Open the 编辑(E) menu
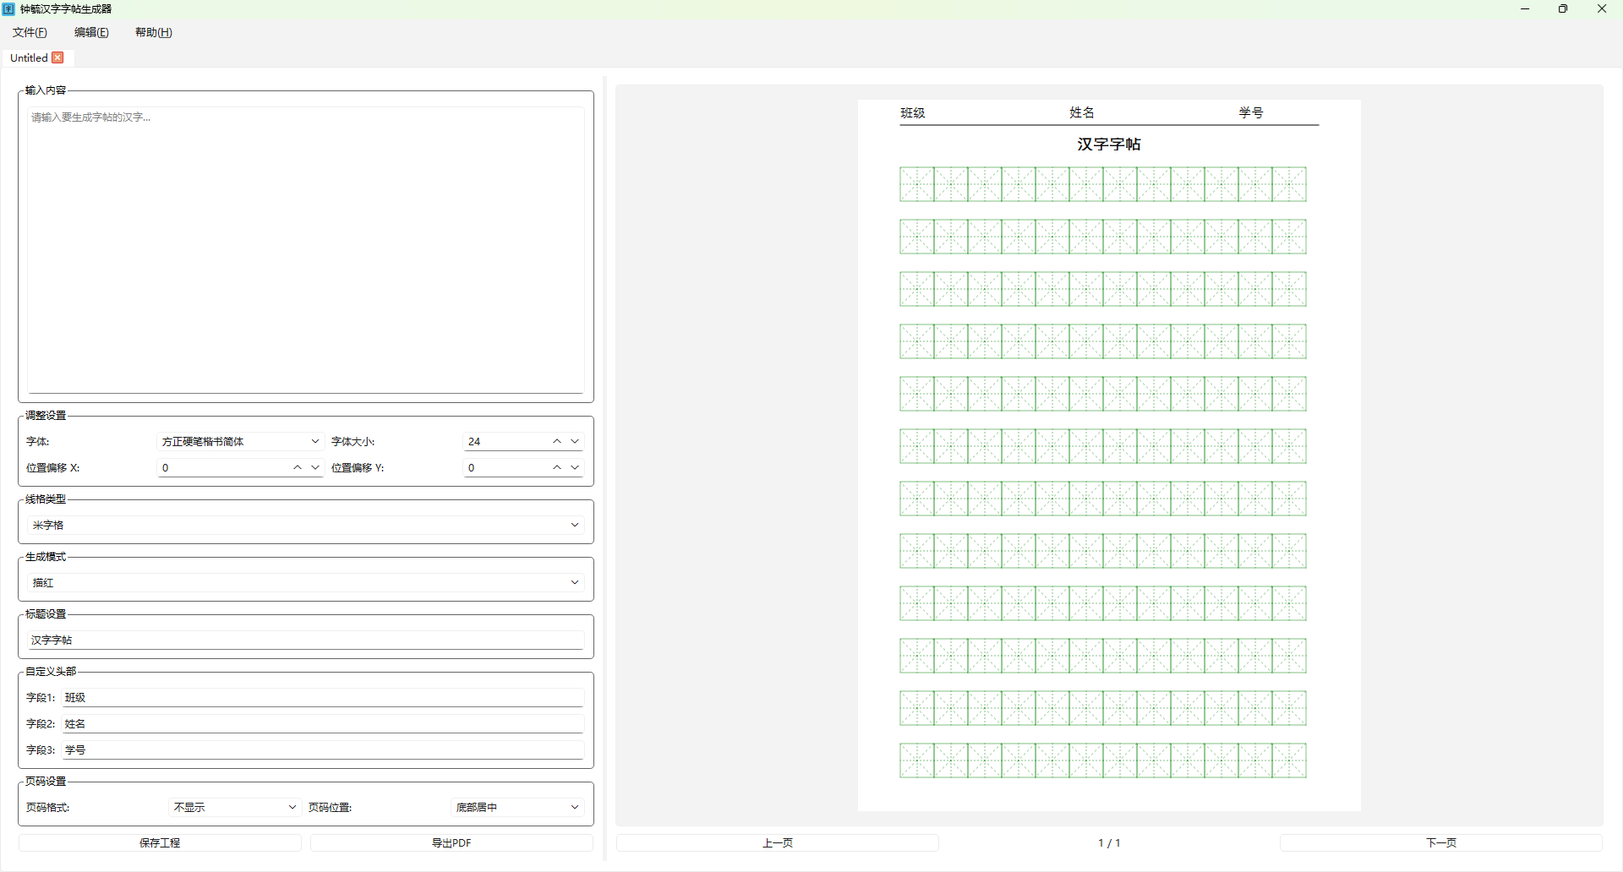Image resolution: width=1623 pixels, height=872 pixels. point(91,32)
